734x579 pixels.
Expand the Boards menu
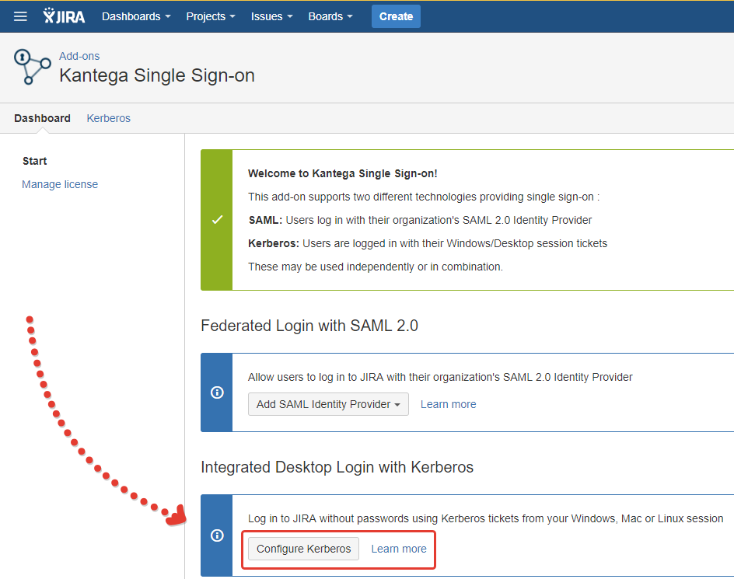coord(330,16)
